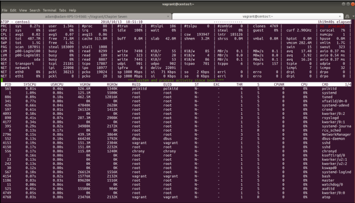
Task: Open the Search menu
Action: pyautogui.click(x=35, y=10)
